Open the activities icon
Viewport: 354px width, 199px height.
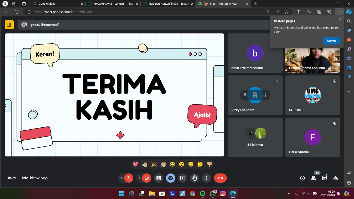point(335,178)
